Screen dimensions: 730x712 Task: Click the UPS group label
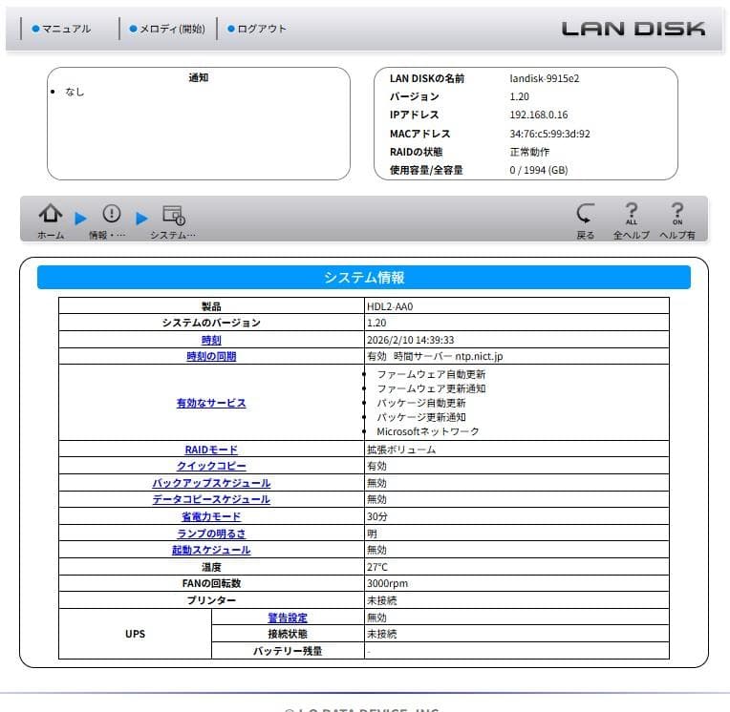[135, 634]
